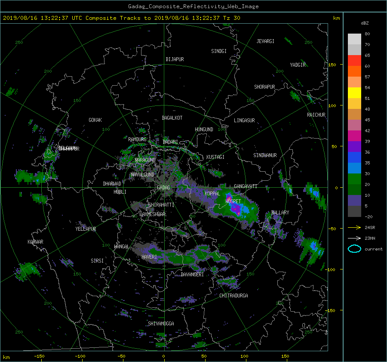The width and height of the screenshot is (387, 362).
Task: Click the magenta 39 dBZ color swatch
Action: 354,136
